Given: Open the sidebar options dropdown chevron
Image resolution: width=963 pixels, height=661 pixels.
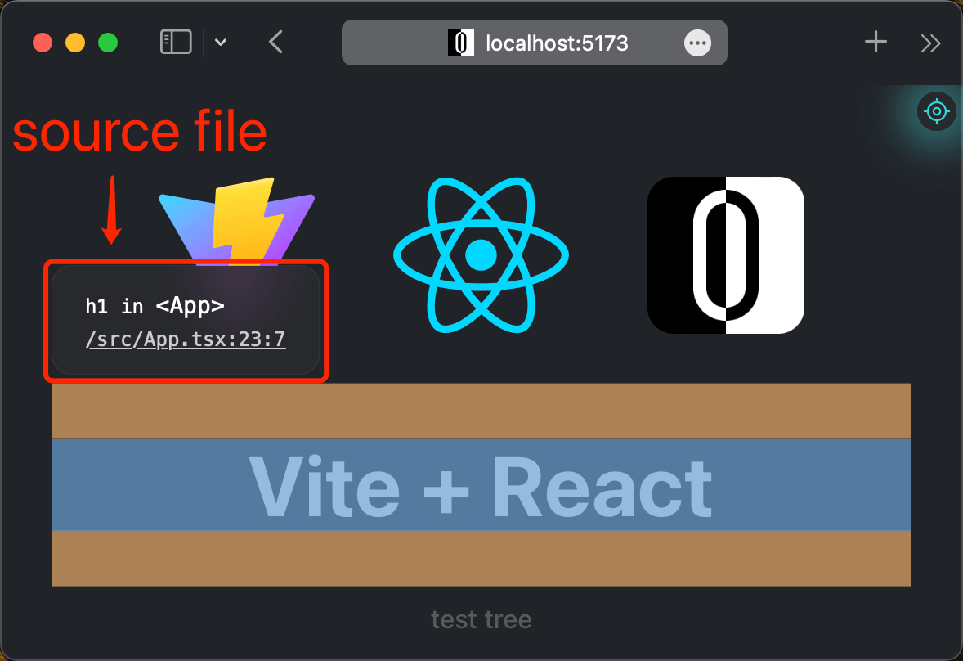Looking at the screenshot, I should pos(221,43).
